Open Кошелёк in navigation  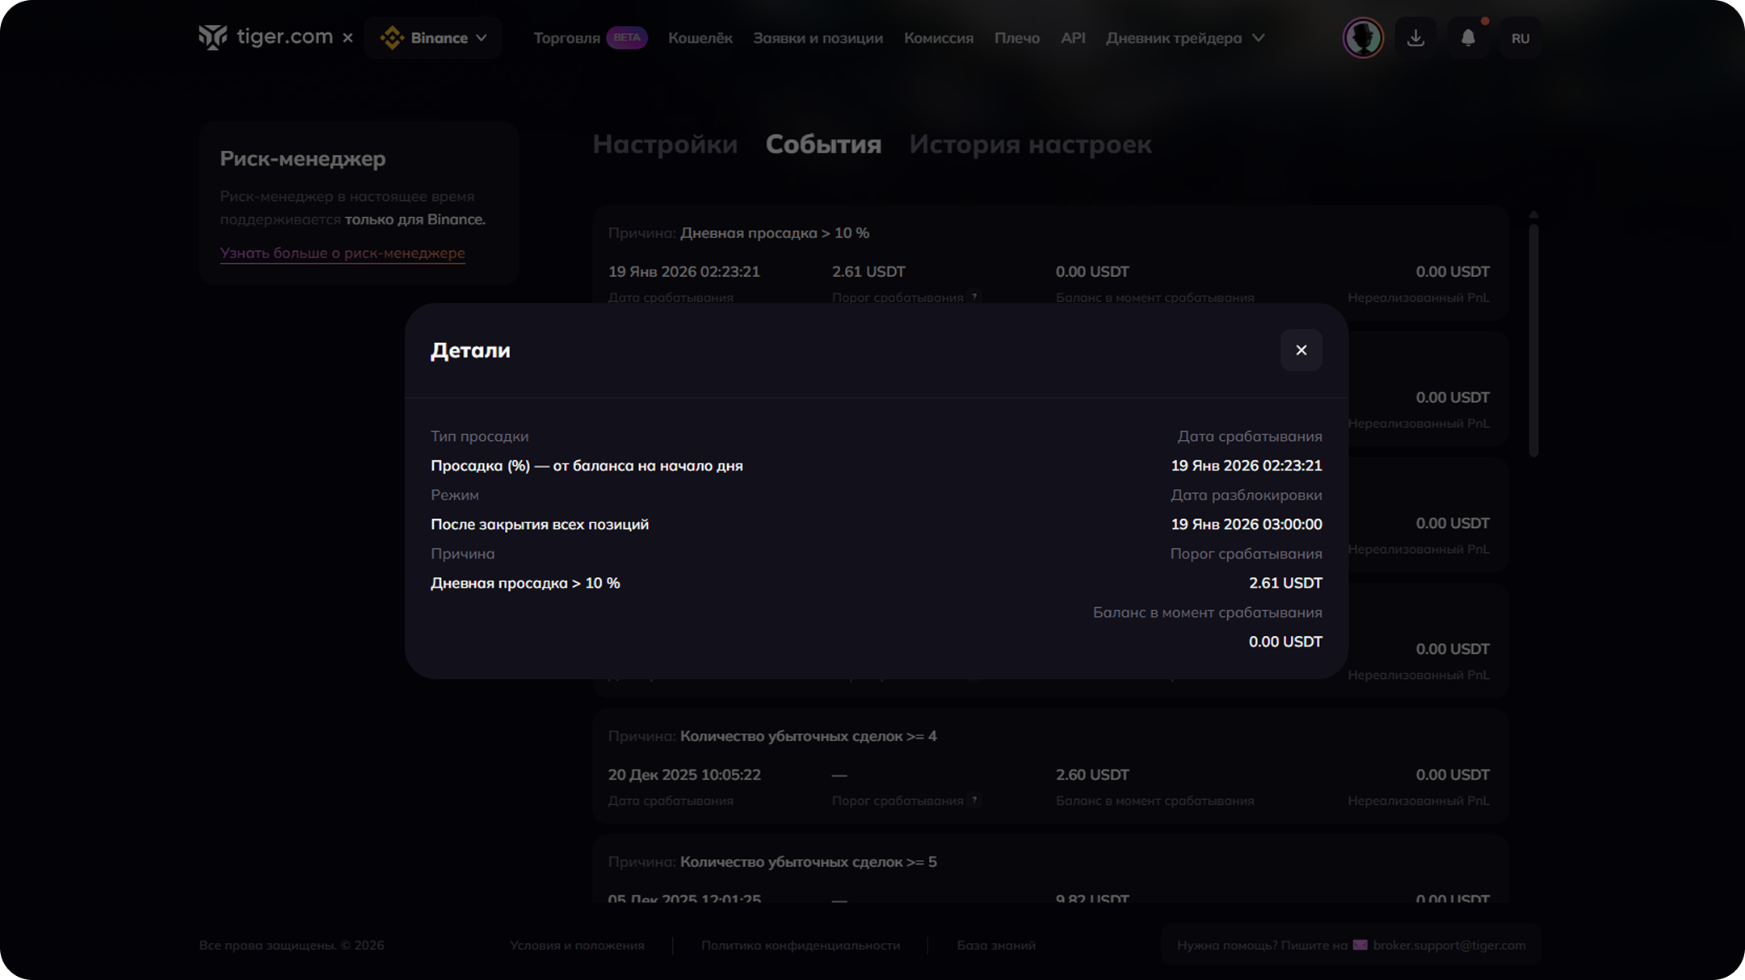[700, 38]
